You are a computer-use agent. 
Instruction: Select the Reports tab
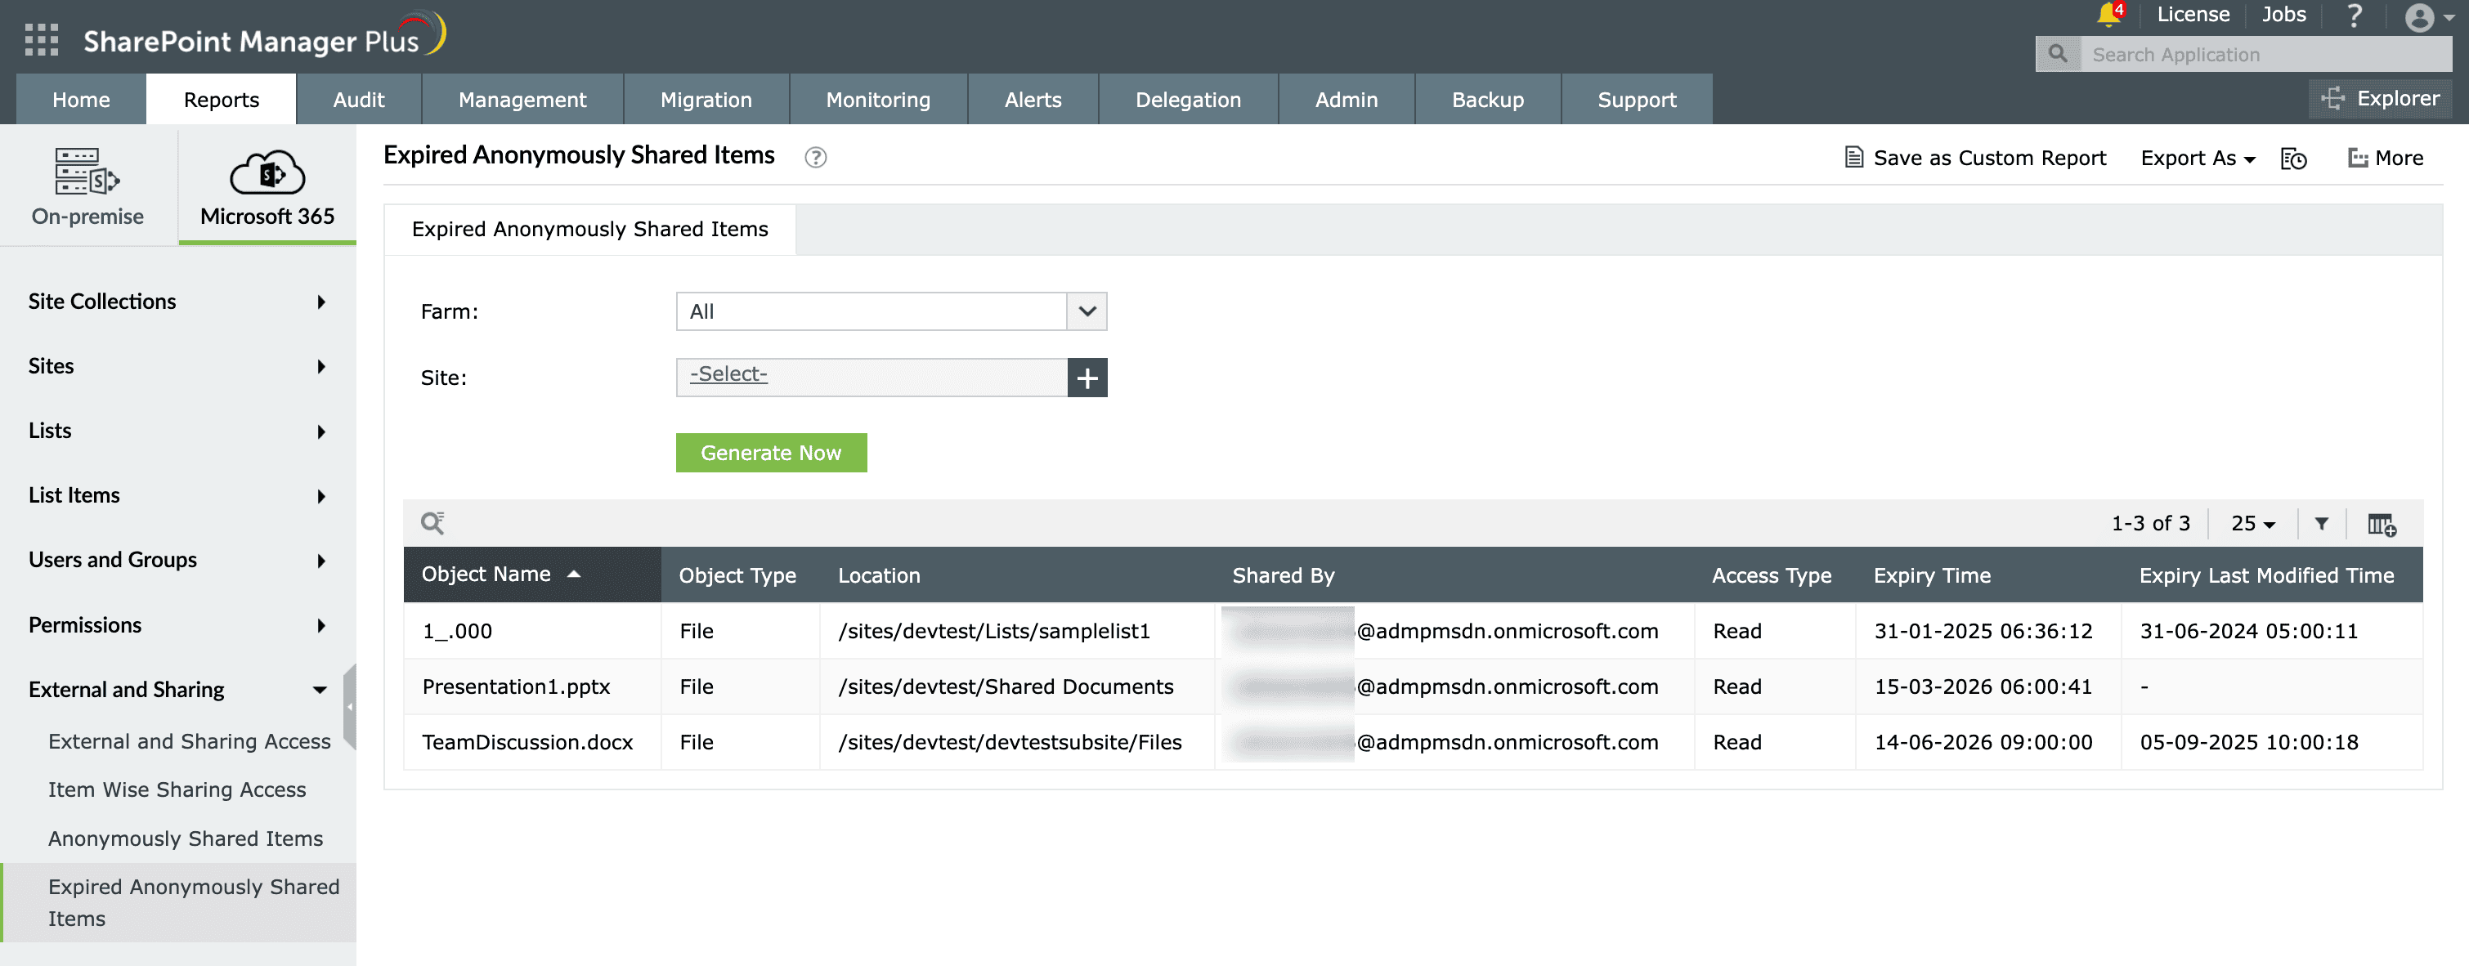(222, 100)
